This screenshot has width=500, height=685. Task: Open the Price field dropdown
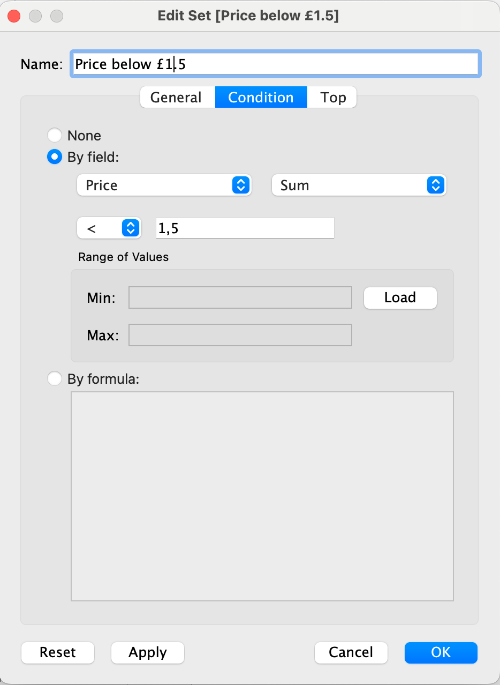(164, 185)
